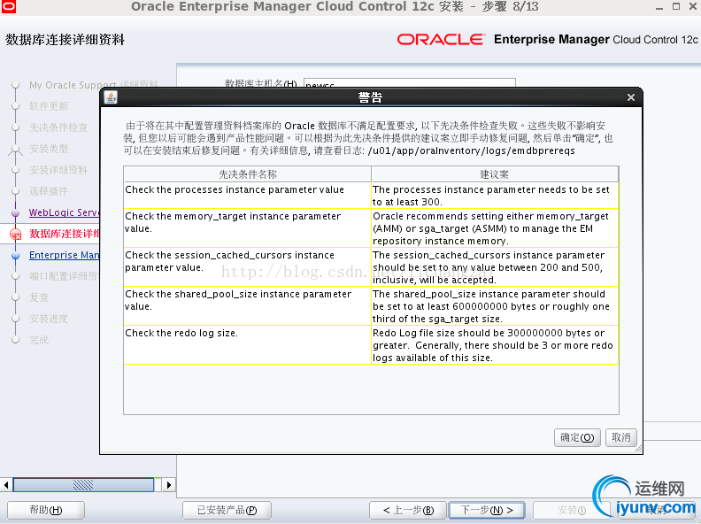Select 选择插件 step in sidebar
701x524 pixels.
click(x=49, y=191)
